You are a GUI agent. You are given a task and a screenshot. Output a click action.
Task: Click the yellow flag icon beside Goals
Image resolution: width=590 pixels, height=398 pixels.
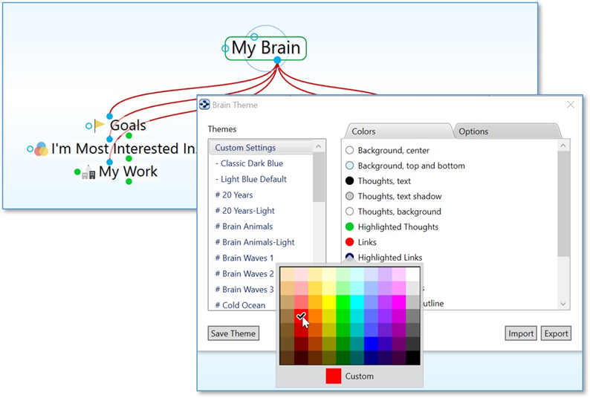(100, 125)
